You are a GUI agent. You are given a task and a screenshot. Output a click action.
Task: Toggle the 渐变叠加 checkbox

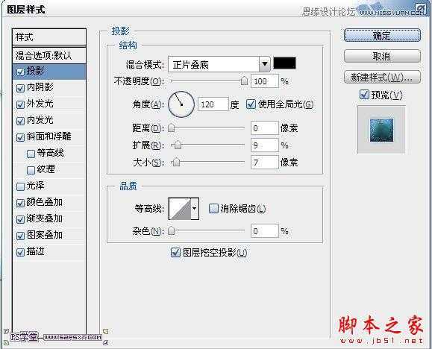pos(20,219)
